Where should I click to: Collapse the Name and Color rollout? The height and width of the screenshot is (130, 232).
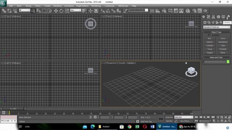point(216,57)
